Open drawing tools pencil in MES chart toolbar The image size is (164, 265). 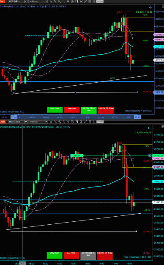[x=55, y=1]
